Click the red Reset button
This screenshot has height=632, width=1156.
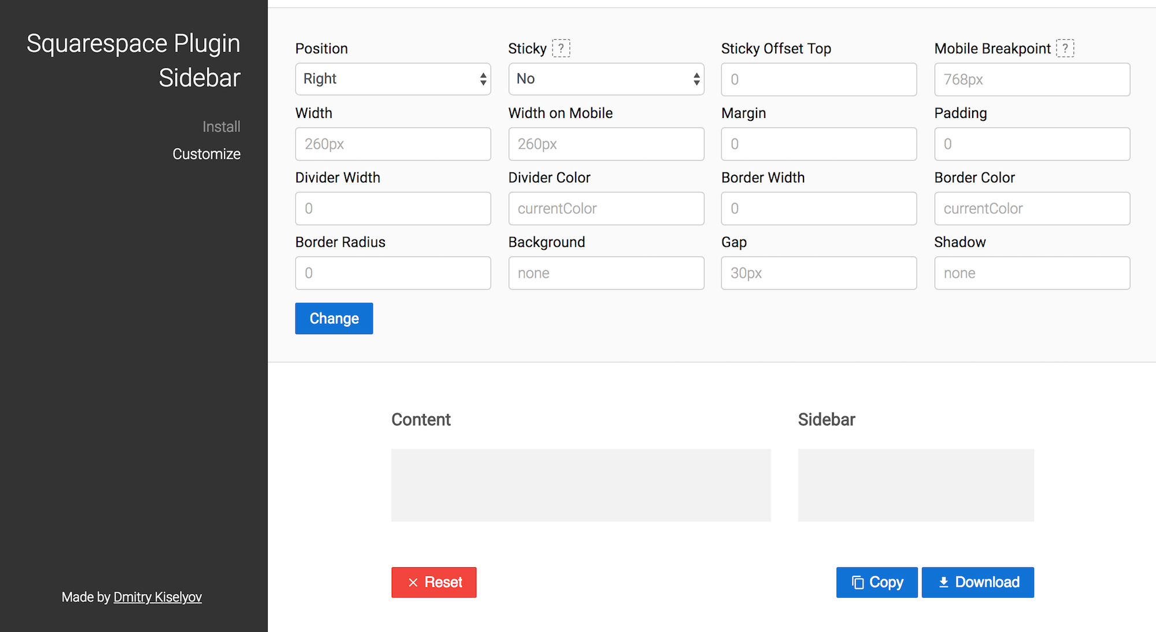434,582
